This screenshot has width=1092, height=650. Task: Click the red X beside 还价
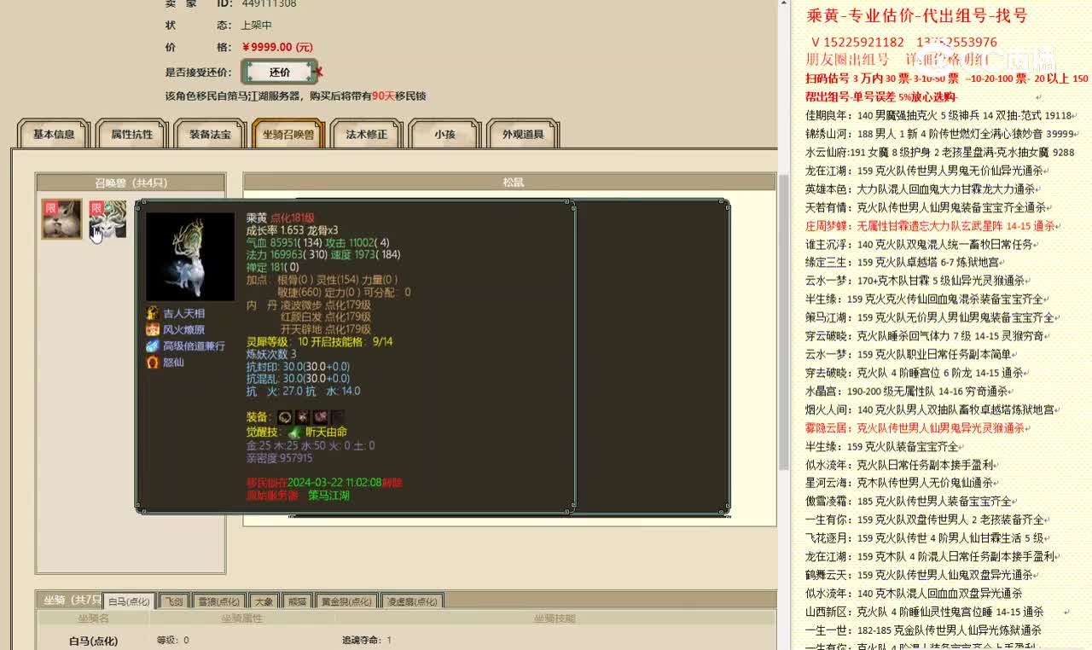coord(320,73)
